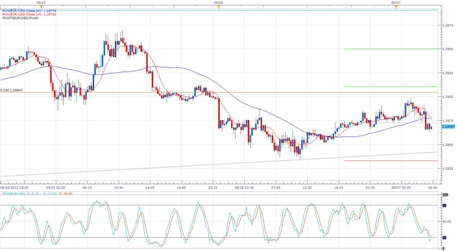Click the orange 09/27 date marker triangle

click(x=396, y=7)
